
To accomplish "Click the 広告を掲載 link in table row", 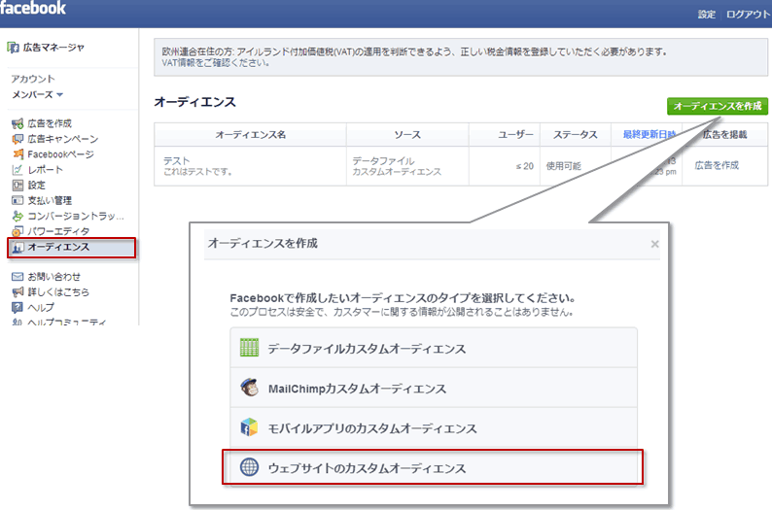I will coord(716,165).
